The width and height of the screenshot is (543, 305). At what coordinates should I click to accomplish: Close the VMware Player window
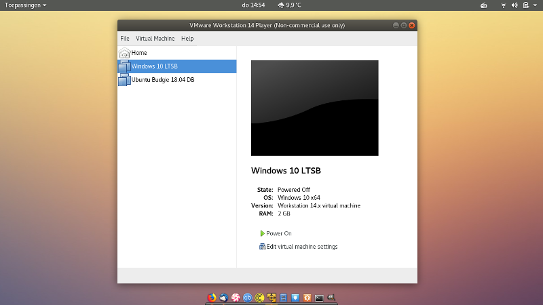click(x=412, y=25)
